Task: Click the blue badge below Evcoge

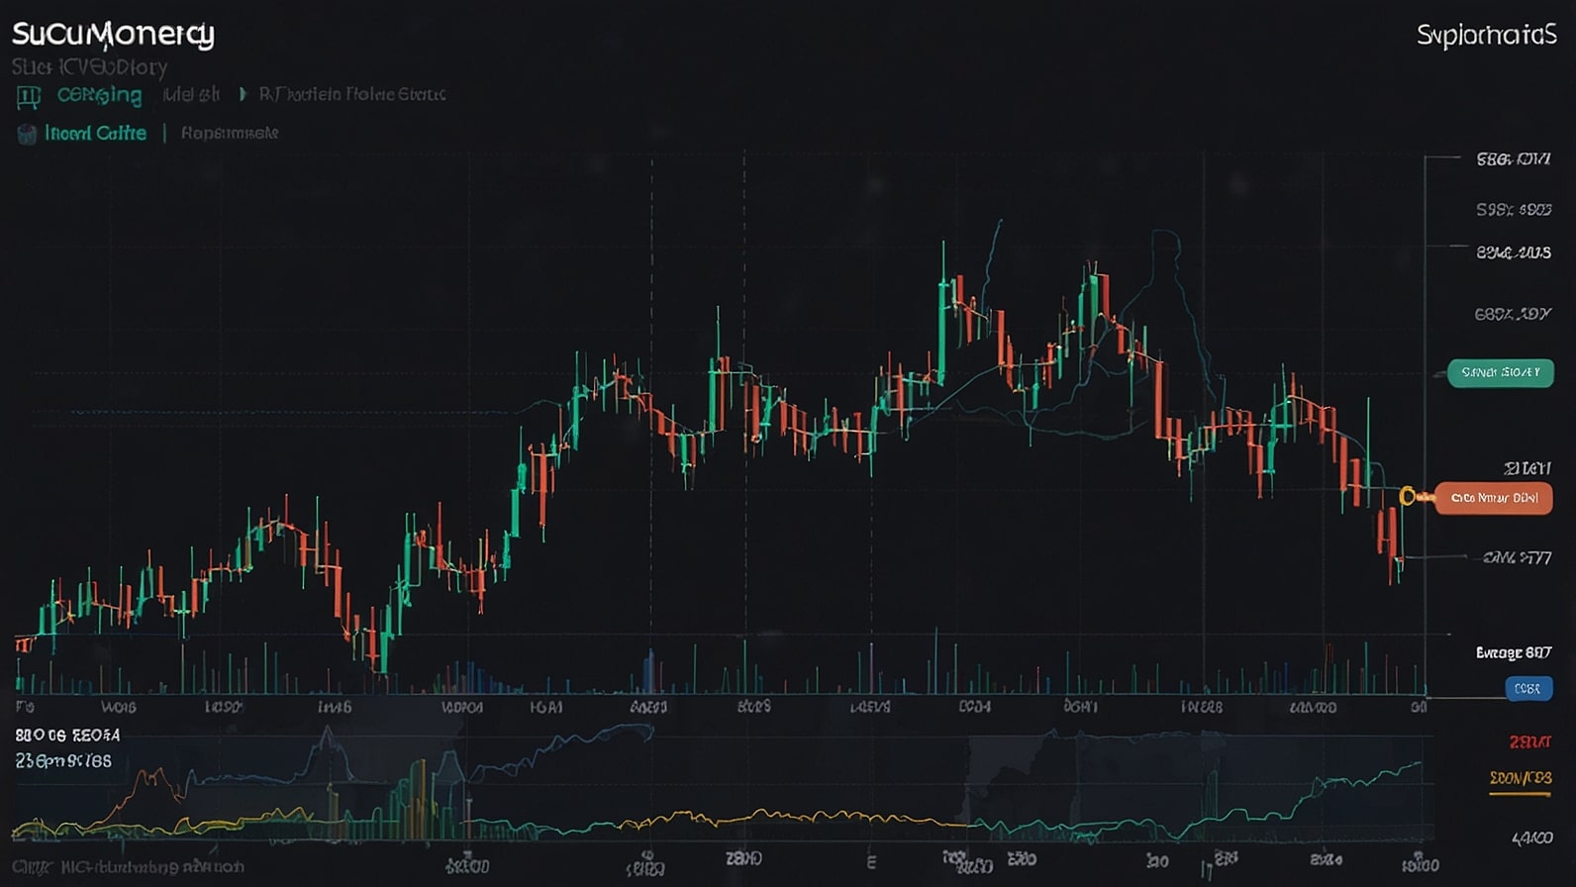Action: point(1527,688)
